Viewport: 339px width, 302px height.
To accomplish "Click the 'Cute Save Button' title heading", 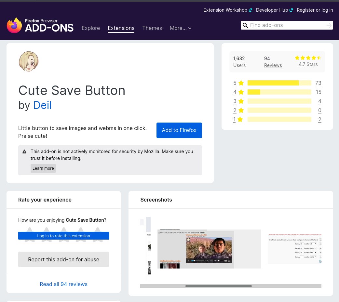I will tap(72, 90).
